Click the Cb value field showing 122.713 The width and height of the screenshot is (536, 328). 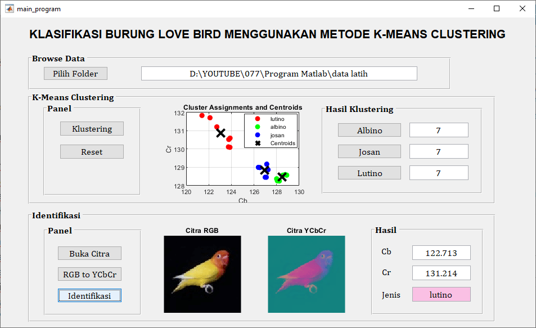click(441, 253)
